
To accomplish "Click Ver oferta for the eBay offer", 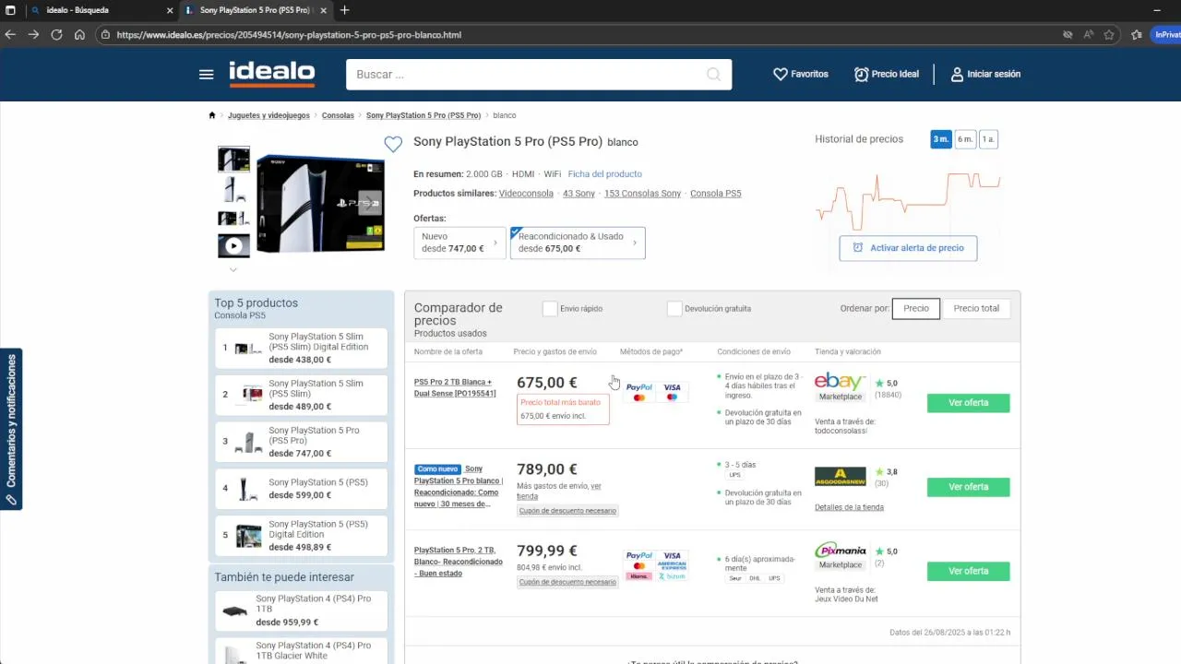I will point(968,403).
